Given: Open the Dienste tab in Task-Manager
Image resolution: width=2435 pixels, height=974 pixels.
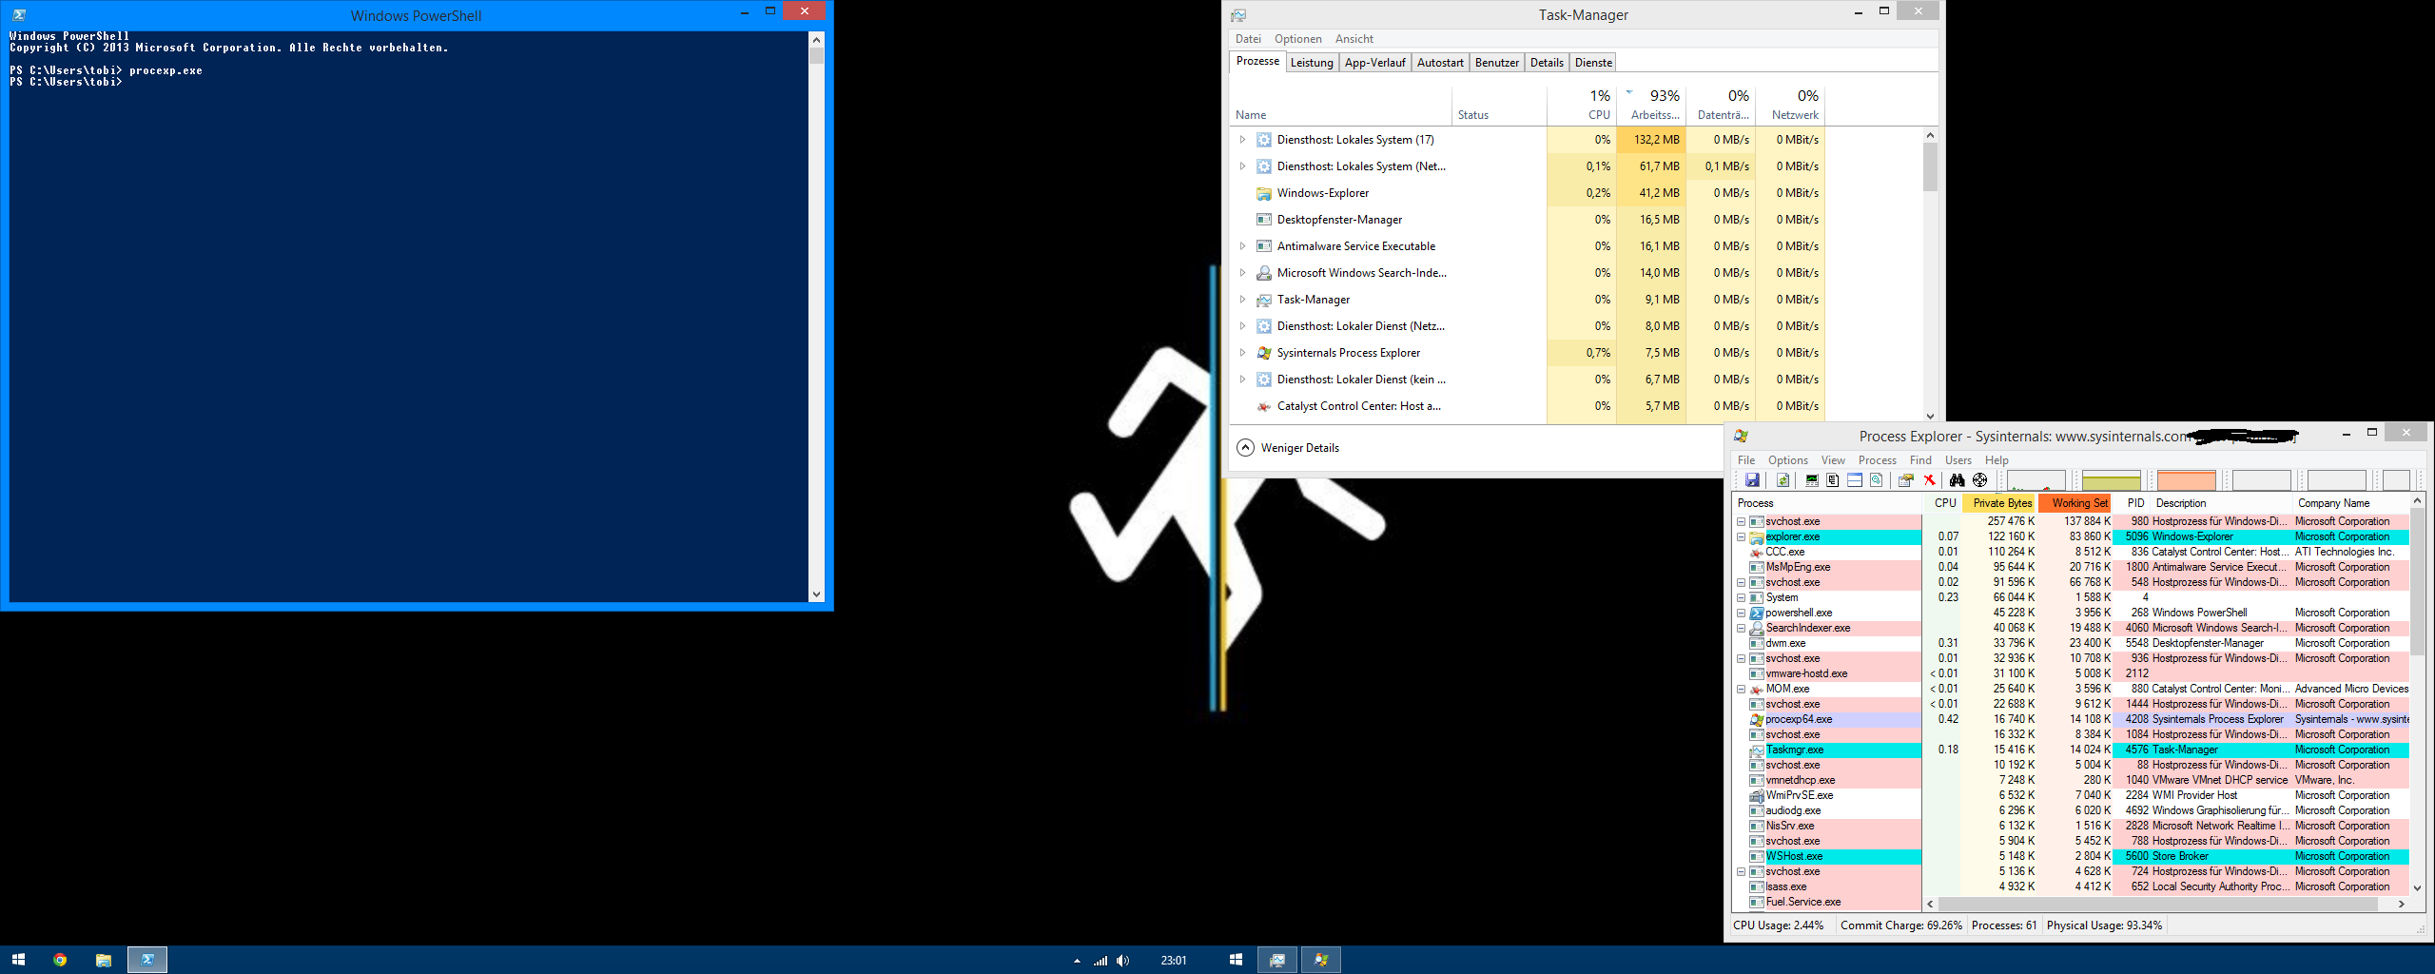Looking at the screenshot, I should [x=1593, y=63].
